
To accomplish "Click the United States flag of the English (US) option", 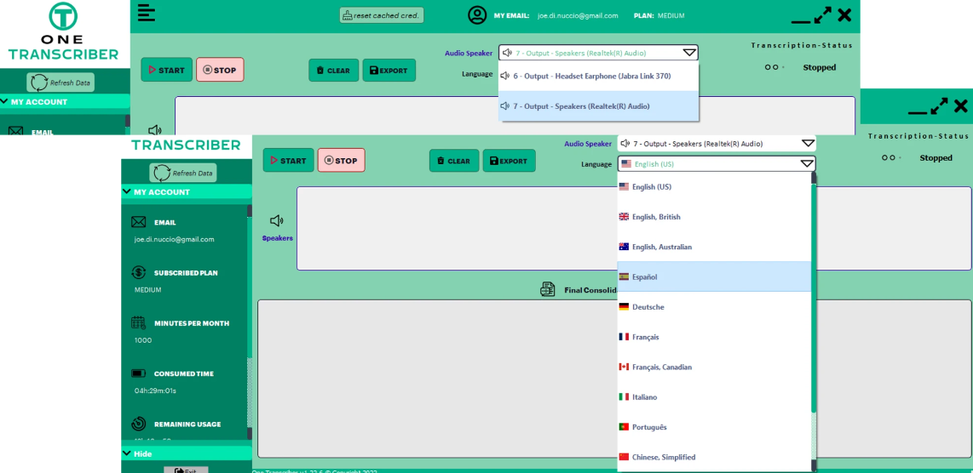I will 625,186.
